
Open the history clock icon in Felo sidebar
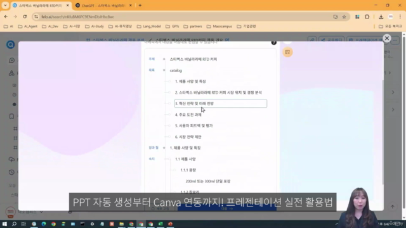point(11,172)
